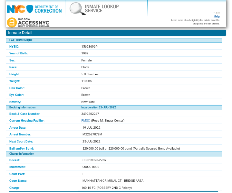Viewport: 232px width, 193px height.
Task: Click the Weight value 110 lbs
Action: (86, 81)
